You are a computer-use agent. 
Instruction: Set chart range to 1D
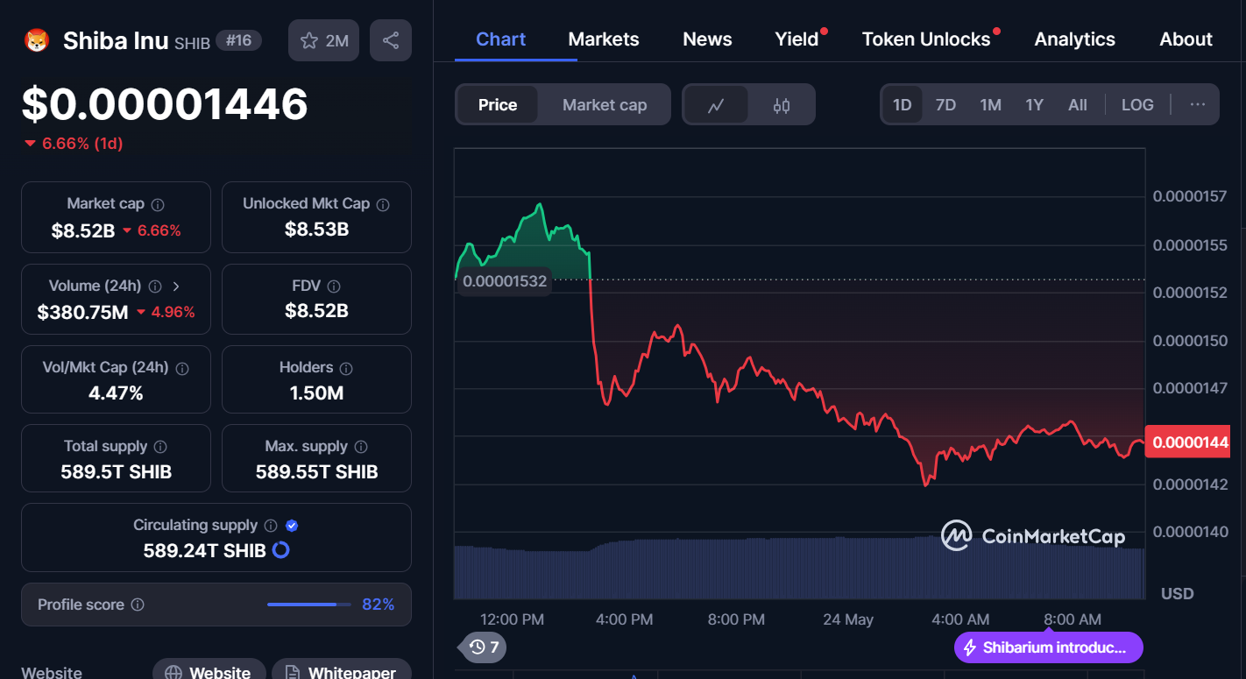point(902,105)
